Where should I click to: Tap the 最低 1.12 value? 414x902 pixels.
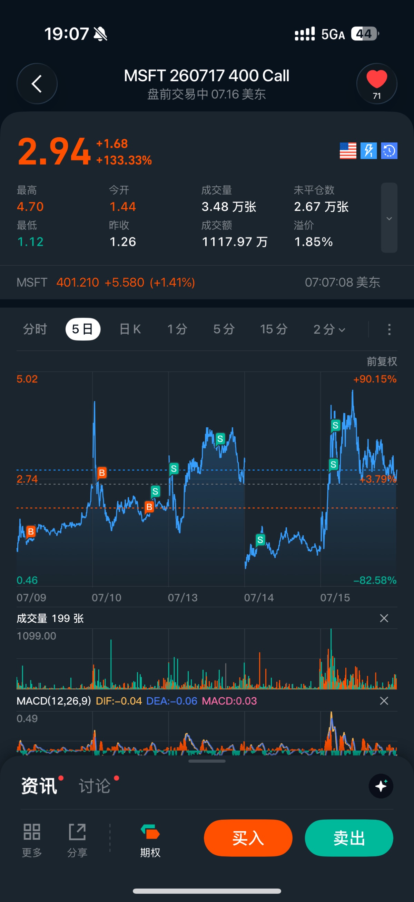pyautogui.click(x=30, y=242)
